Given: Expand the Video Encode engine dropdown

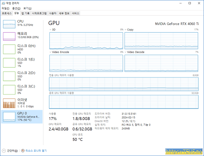Looking at the screenshot, I should 50,52.
